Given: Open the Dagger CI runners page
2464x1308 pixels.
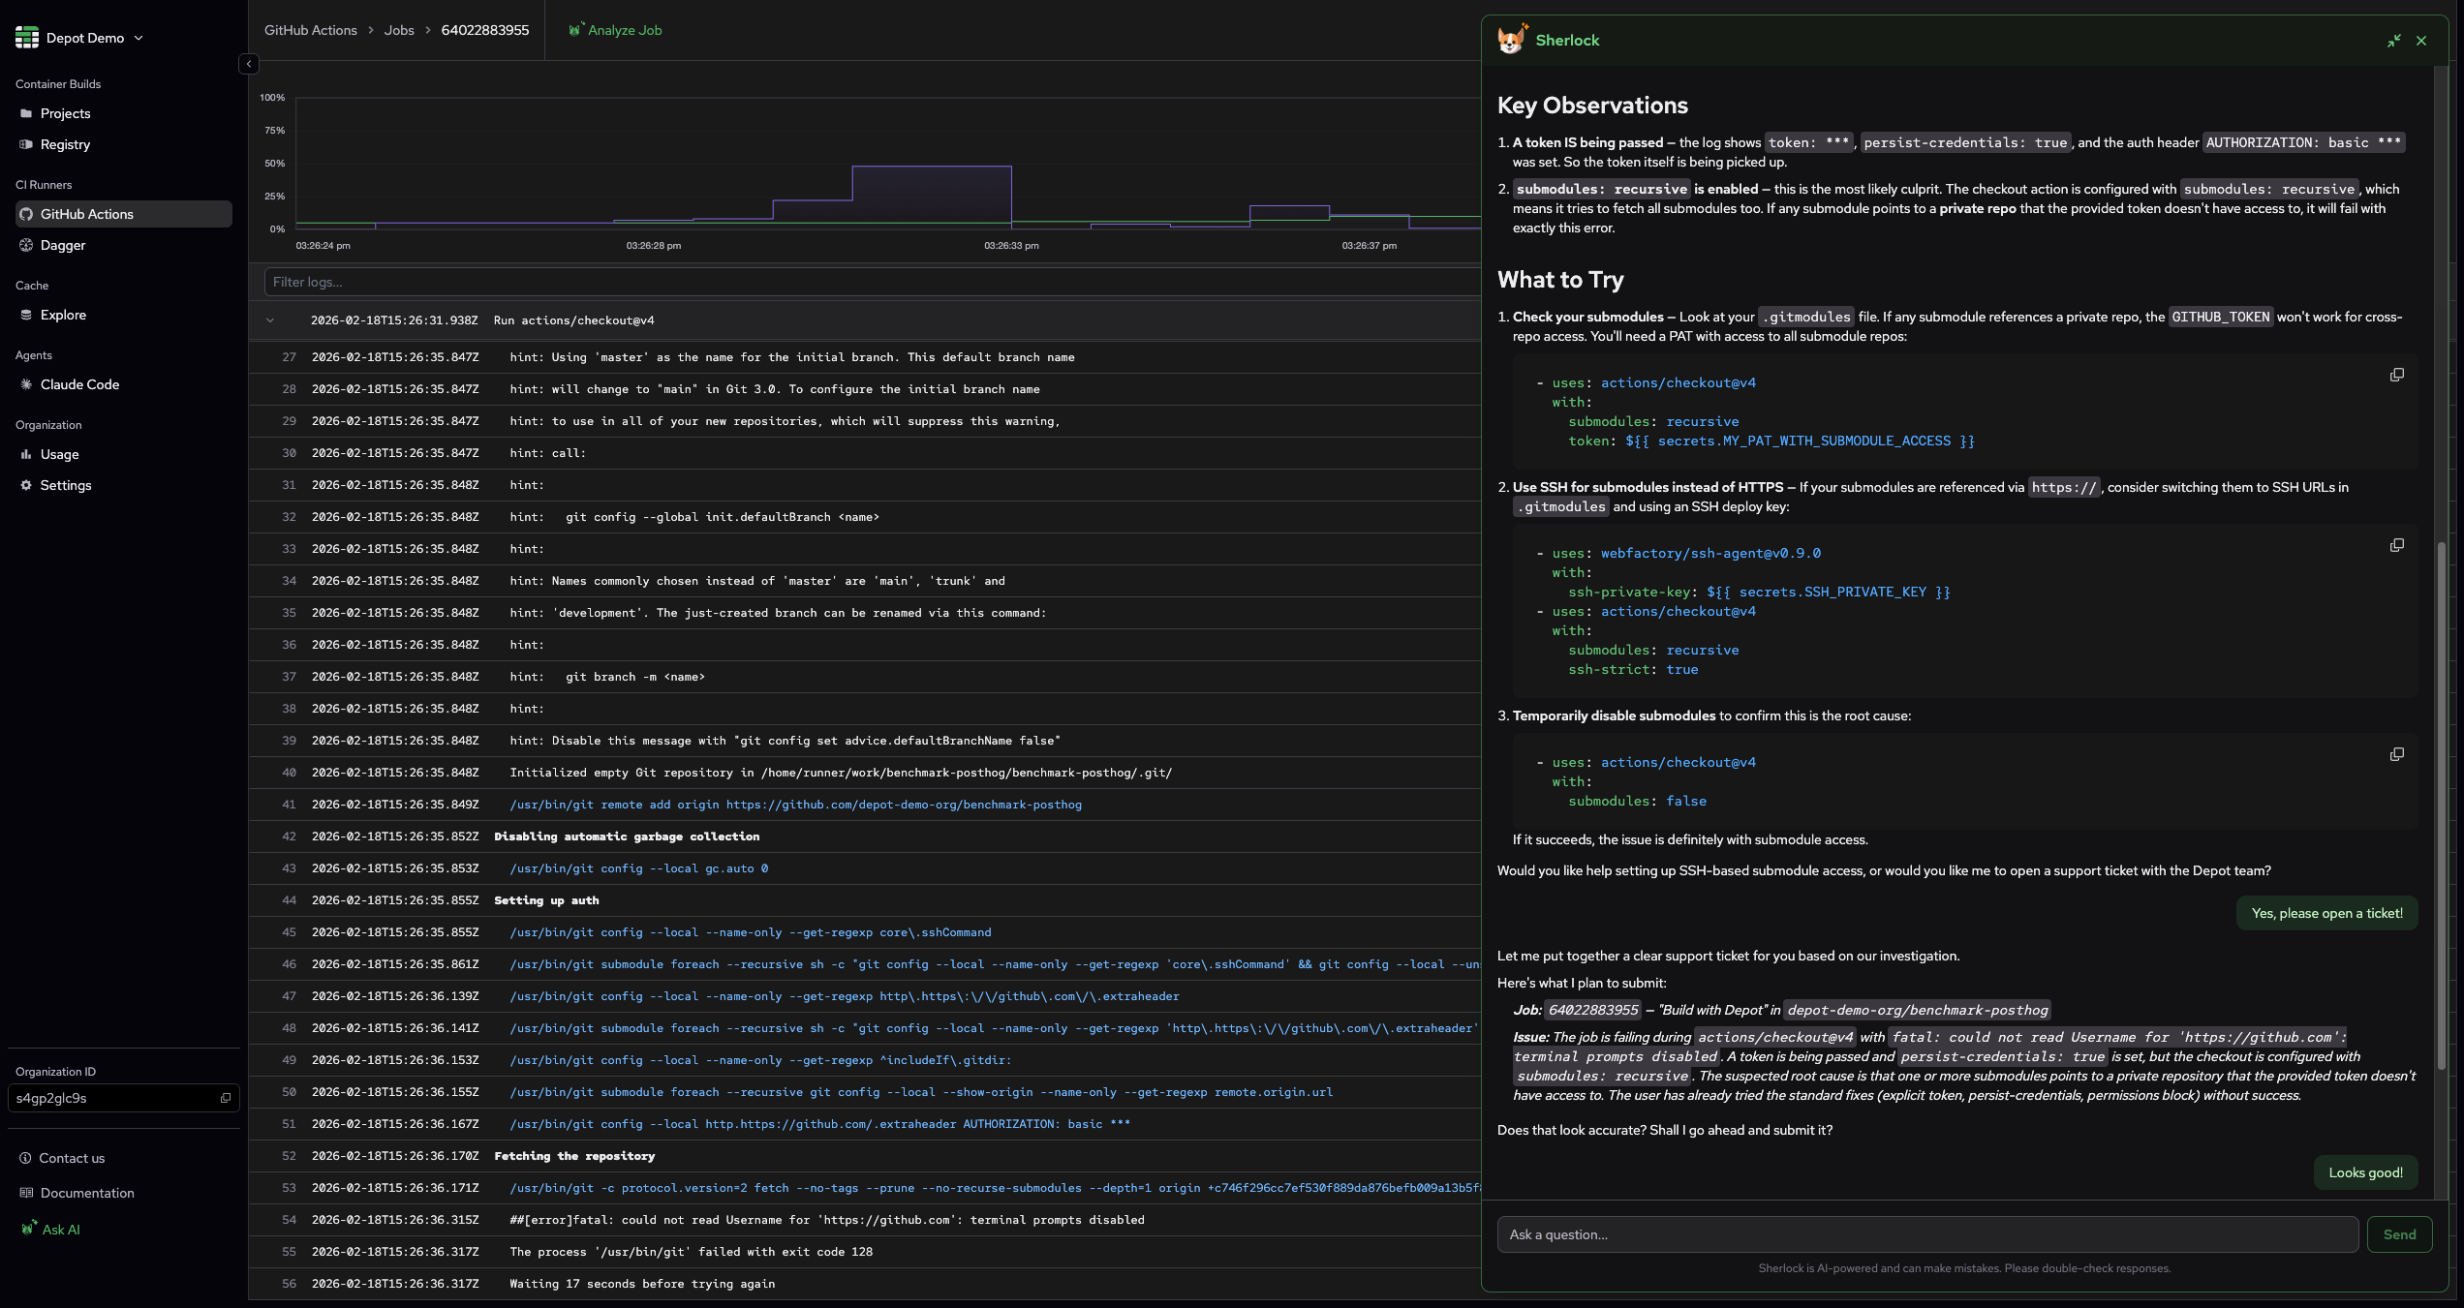Looking at the screenshot, I should click(63, 245).
